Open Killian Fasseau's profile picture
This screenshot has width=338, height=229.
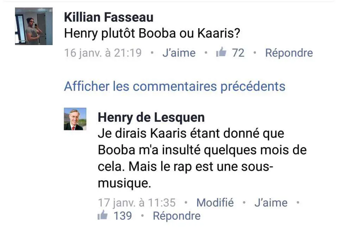point(34,26)
